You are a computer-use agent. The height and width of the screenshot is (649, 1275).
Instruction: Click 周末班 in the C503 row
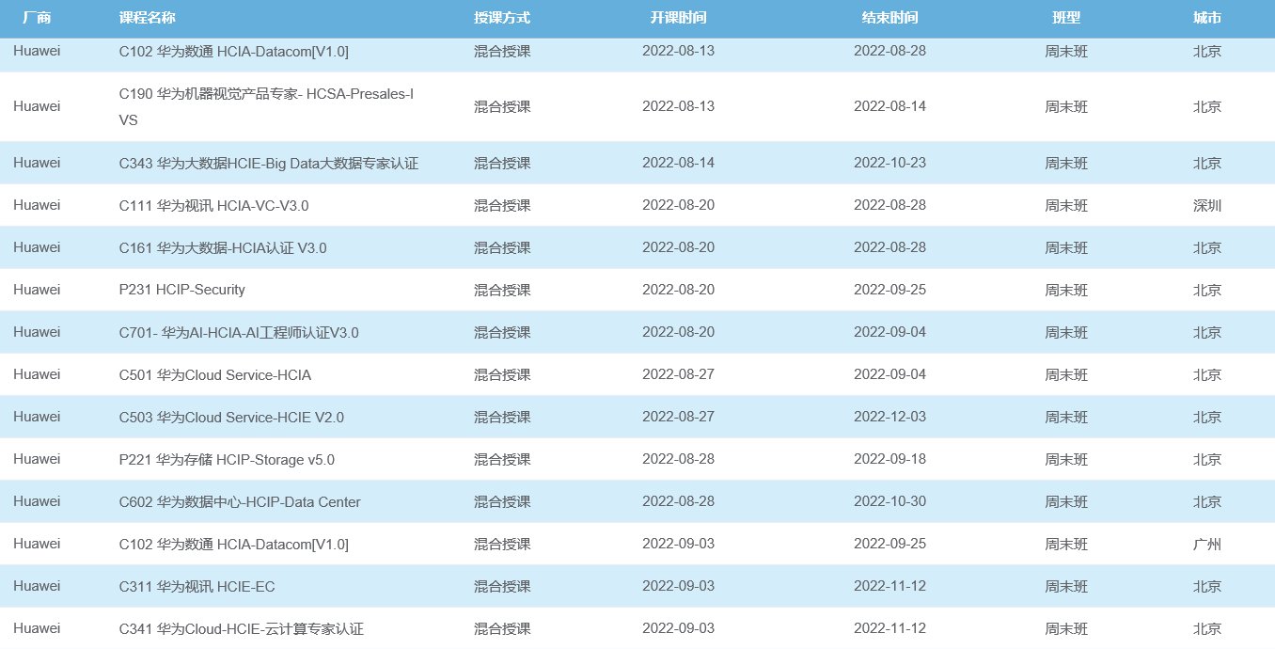pyautogui.click(x=1066, y=418)
